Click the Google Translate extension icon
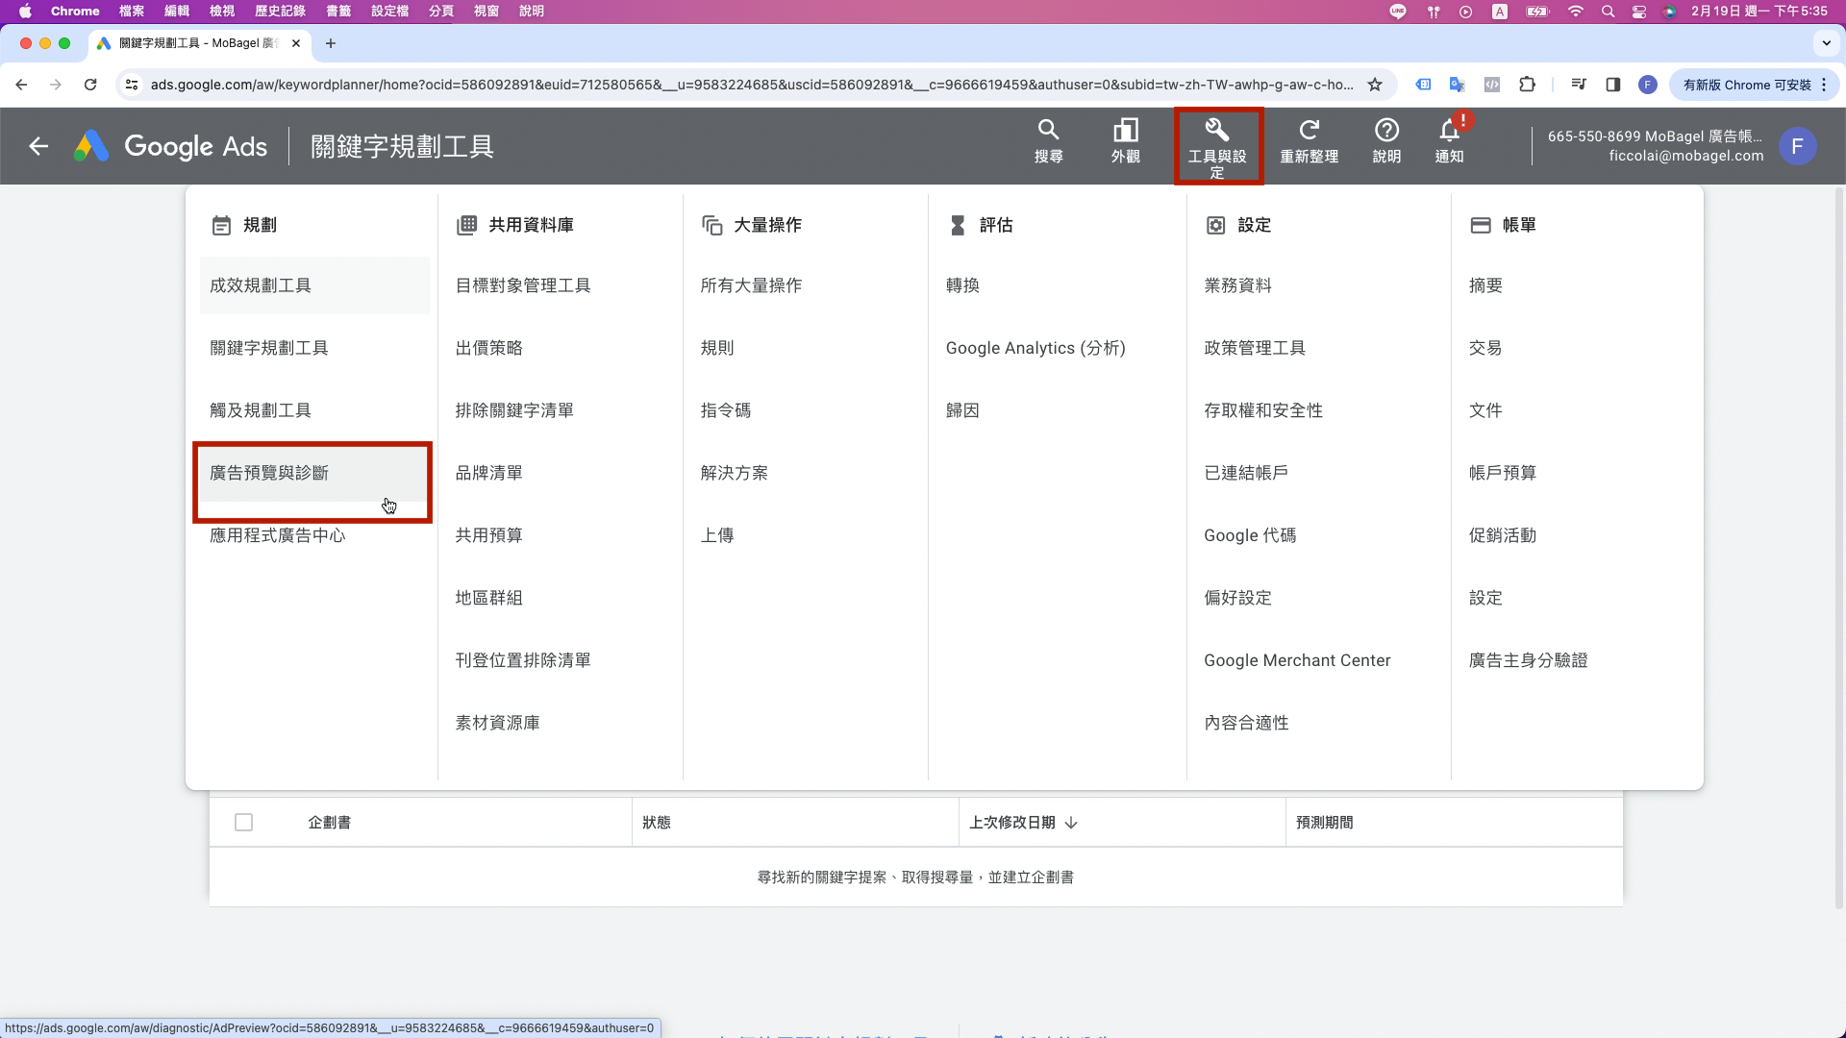This screenshot has width=1846, height=1038. click(1457, 85)
